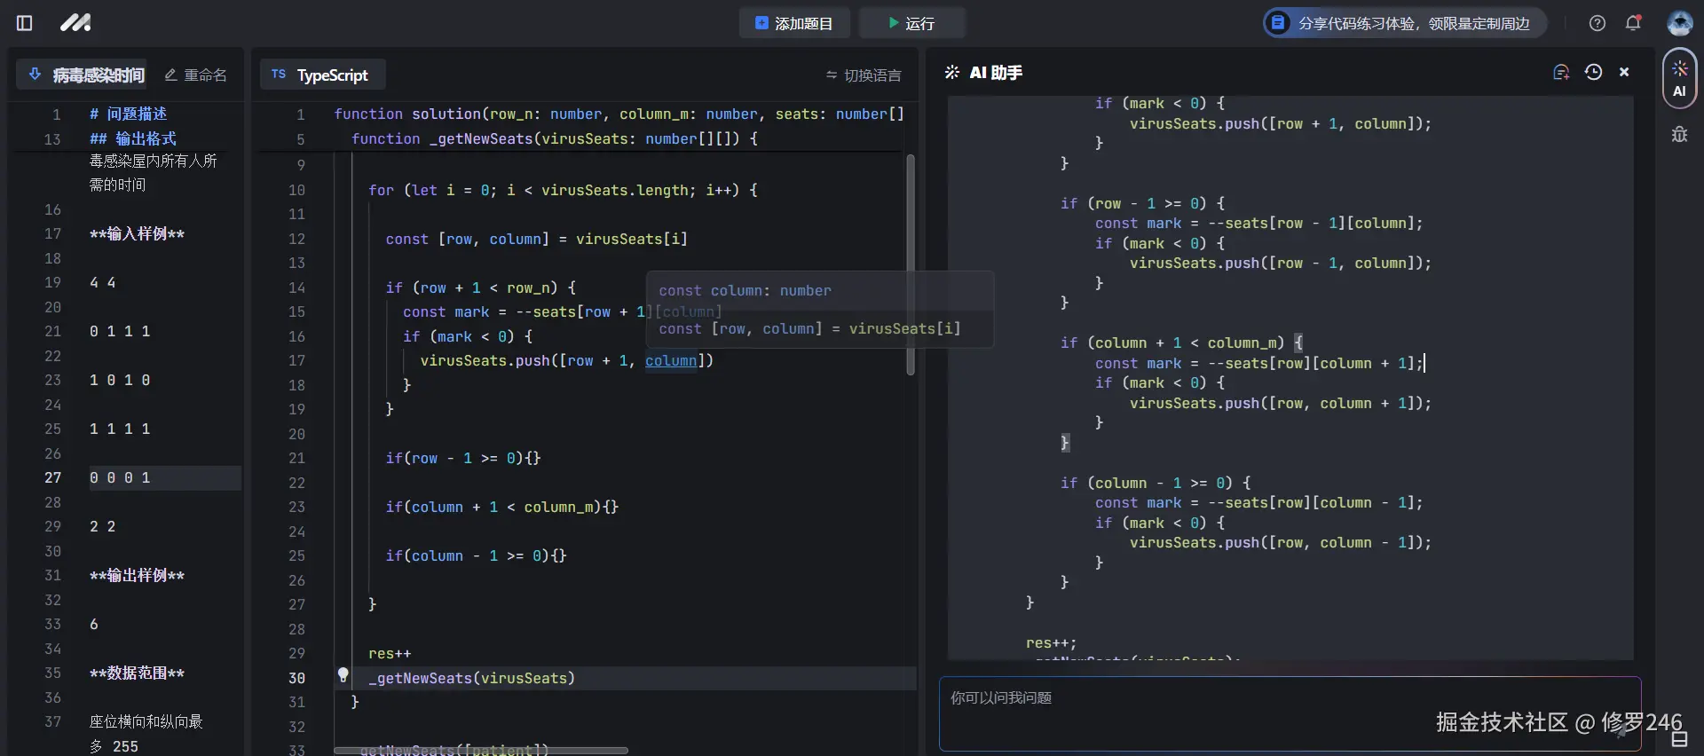Click the 添加题目 button
The width and height of the screenshot is (1704, 756).
coord(794,23)
